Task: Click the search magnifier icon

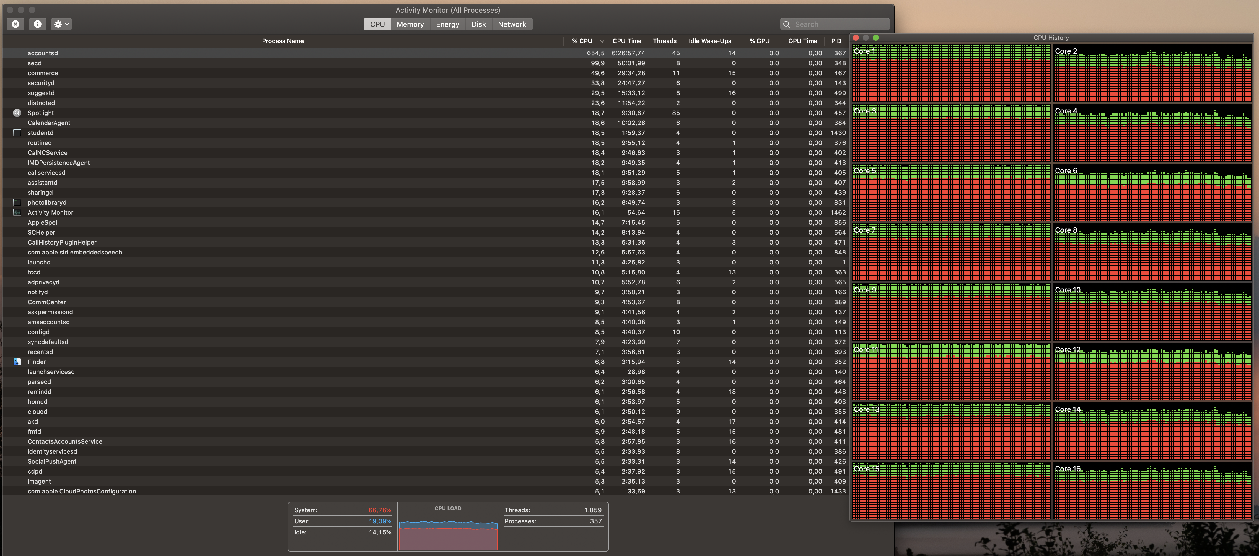Action: point(786,24)
